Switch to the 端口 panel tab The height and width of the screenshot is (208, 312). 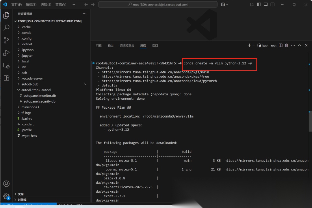[155, 46]
